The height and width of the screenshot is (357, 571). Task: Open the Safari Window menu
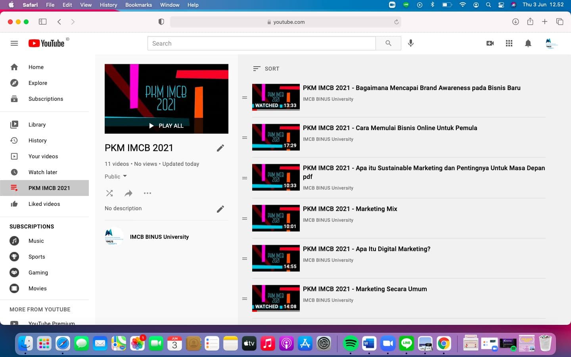pos(170,5)
